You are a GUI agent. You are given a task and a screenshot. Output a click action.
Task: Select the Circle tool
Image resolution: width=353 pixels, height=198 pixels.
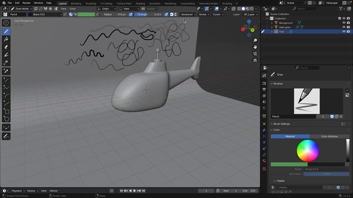[6, 119]
